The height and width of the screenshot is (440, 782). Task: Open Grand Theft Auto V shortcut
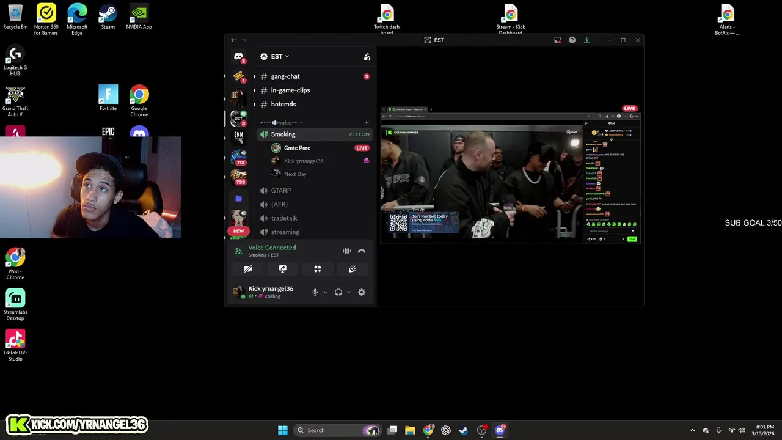(15, 101)
